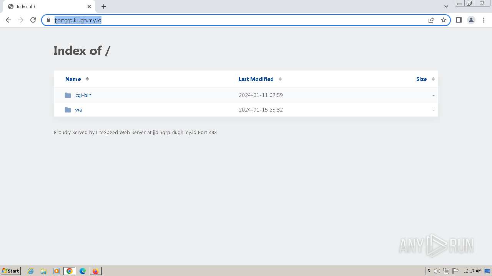Bookmark this page with the star icon

444,20
